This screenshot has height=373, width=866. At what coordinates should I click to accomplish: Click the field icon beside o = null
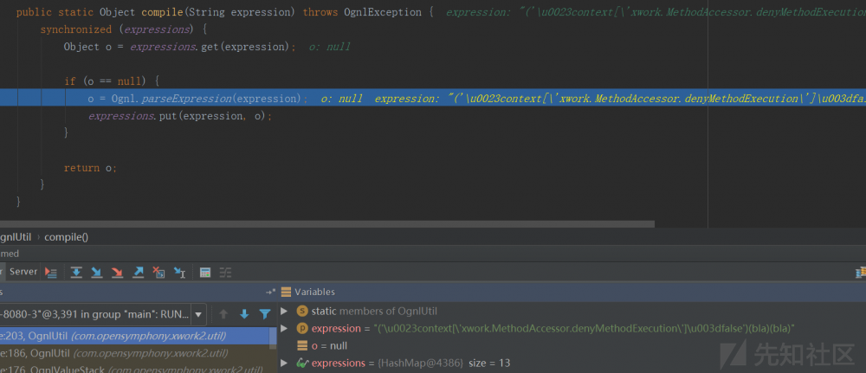pyautogui.click(x=302, y=346)
